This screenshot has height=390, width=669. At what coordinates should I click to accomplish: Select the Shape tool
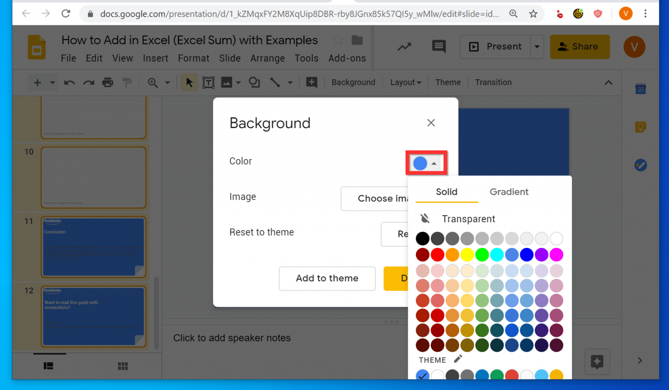(254, 82)
